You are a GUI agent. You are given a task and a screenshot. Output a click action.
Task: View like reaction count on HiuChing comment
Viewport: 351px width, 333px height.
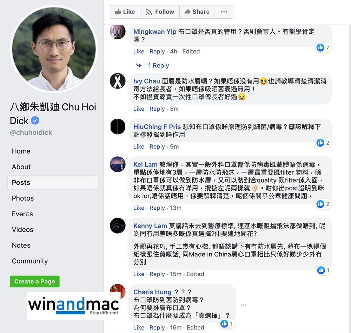[x=324, y=143]
